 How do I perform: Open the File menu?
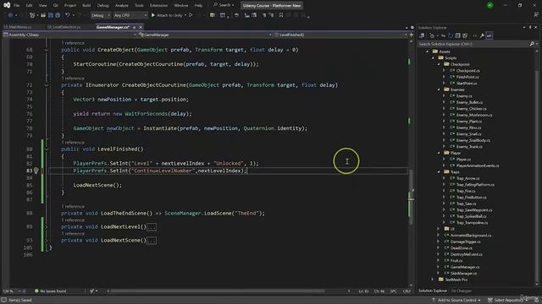coord(17,5)
